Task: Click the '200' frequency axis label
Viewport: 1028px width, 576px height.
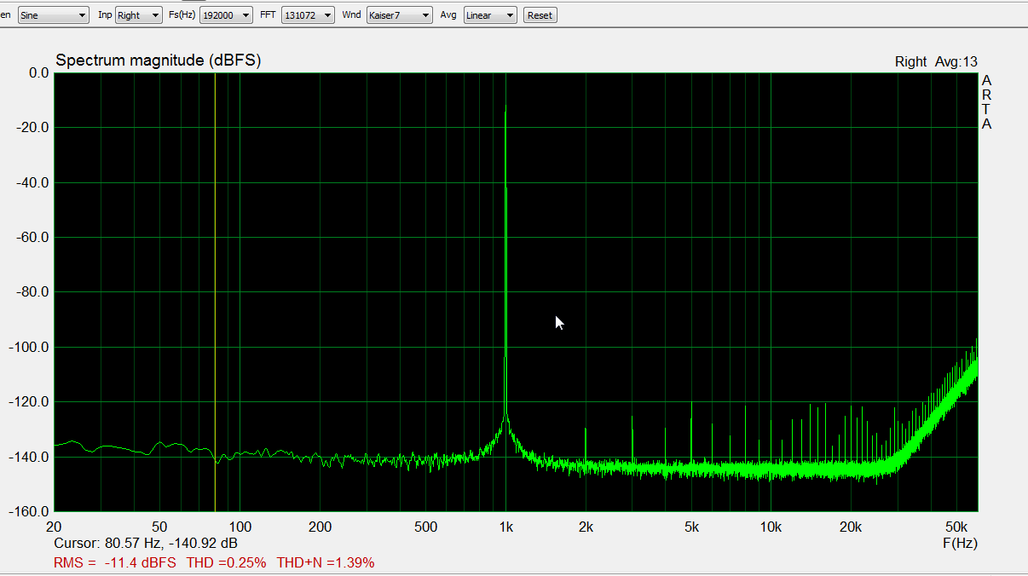Action: coord(320,527)
